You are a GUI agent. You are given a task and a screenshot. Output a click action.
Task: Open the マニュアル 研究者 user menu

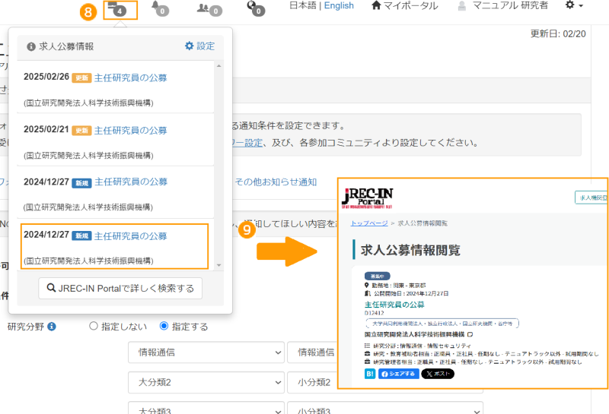510,5
